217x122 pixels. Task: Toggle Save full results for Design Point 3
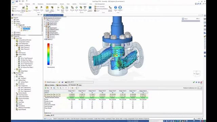click(92, 106)
